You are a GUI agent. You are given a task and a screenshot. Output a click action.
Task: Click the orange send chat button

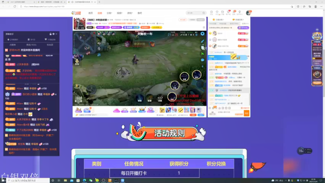(x=247, y=113)
